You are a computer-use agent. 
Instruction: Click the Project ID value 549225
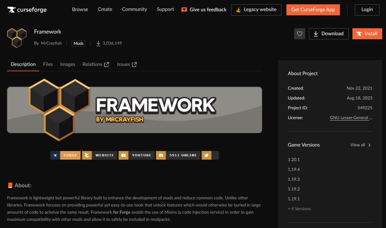(365, 108)
